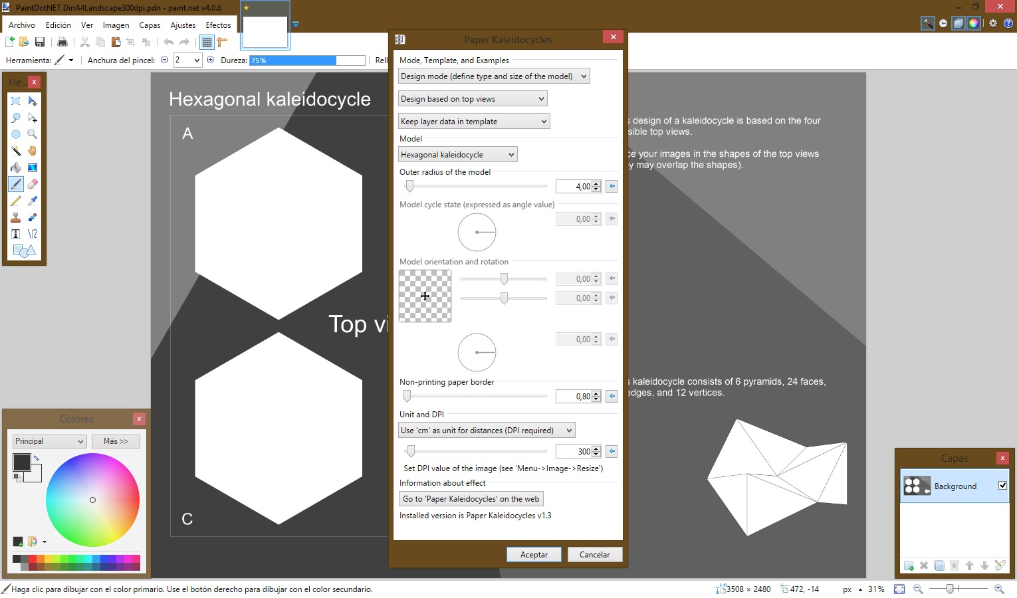Swap primary and secondary colors
The image size is (1017, 598).
tap(37, 458)
